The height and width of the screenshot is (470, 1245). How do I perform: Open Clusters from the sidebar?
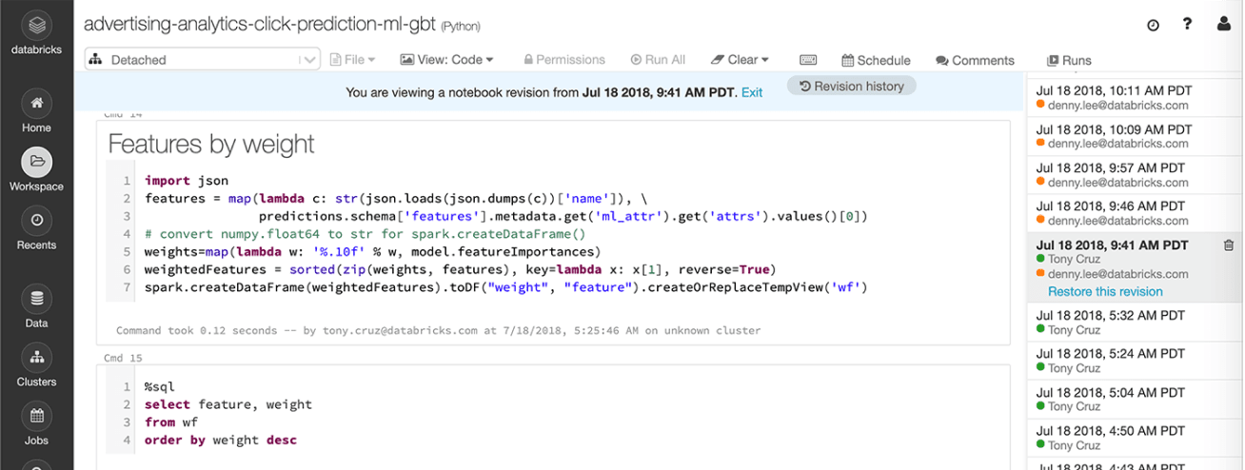click(x=36, y=358)
